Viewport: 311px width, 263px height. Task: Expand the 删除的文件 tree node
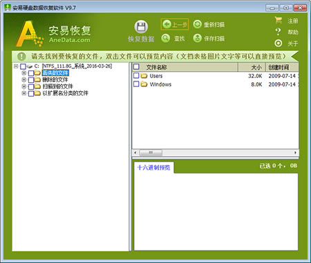tap(23, 79)
